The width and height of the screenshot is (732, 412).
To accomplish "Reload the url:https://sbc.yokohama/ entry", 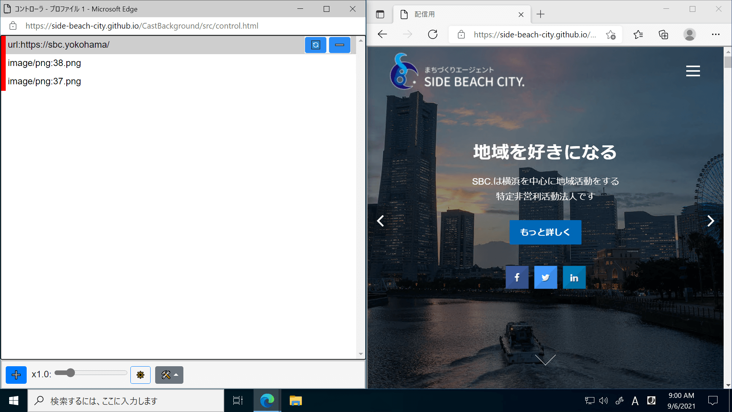I will [315, 45].
